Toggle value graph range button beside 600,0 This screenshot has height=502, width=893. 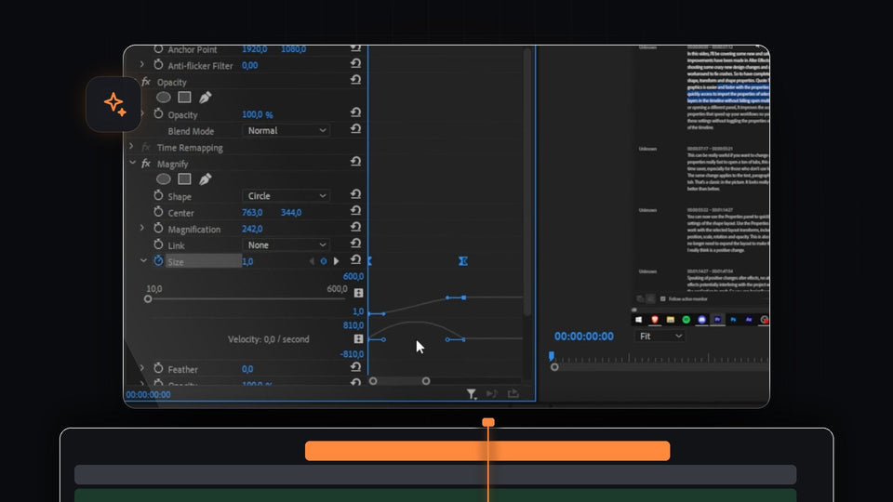tap(358, 293)
